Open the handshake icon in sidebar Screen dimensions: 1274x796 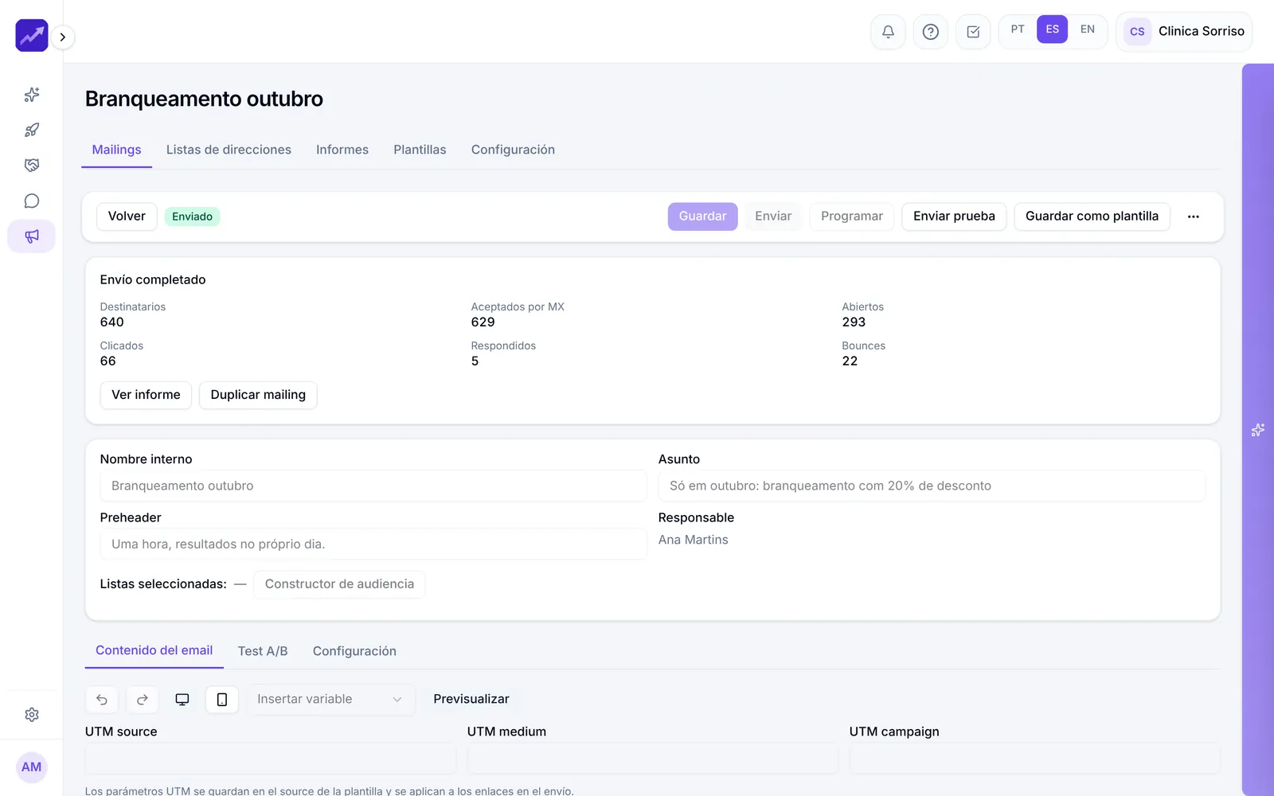coord(32,166)
